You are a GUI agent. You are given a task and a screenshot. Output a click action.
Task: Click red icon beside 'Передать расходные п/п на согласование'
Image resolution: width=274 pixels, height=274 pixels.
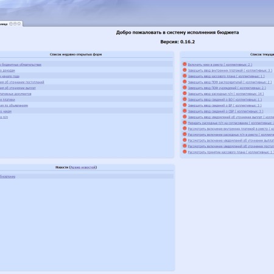coord(184,122)
